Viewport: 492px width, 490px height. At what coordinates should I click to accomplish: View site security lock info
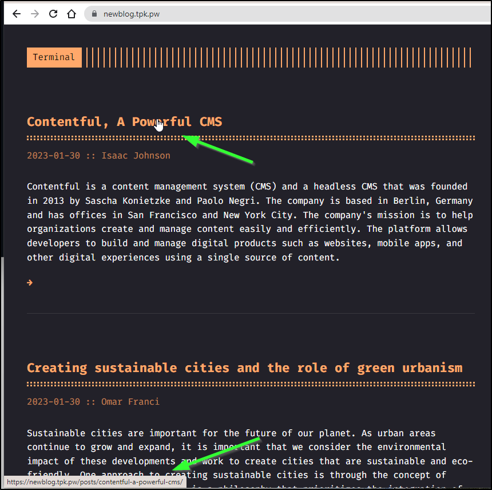coord(94,14)
